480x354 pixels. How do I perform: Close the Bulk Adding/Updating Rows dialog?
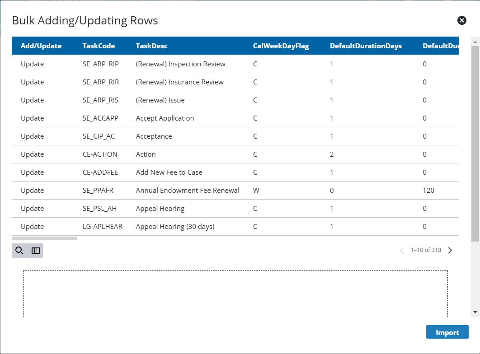coord(461,20)
